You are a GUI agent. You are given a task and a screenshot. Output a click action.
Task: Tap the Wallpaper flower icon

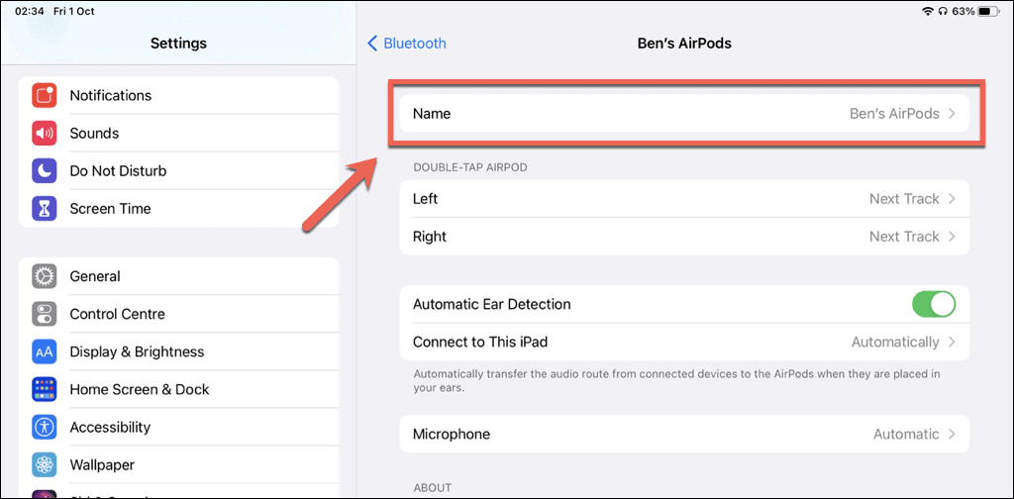point(44,465)
